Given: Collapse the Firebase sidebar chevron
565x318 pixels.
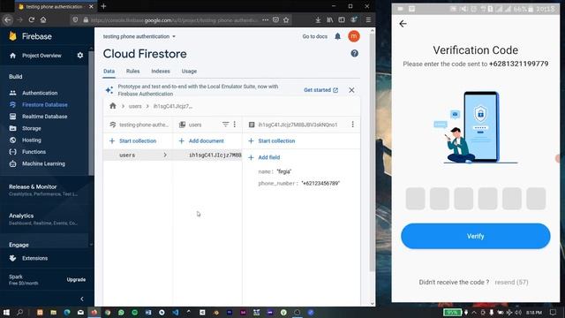Looking at the screenshot, I should click(82, 299).
